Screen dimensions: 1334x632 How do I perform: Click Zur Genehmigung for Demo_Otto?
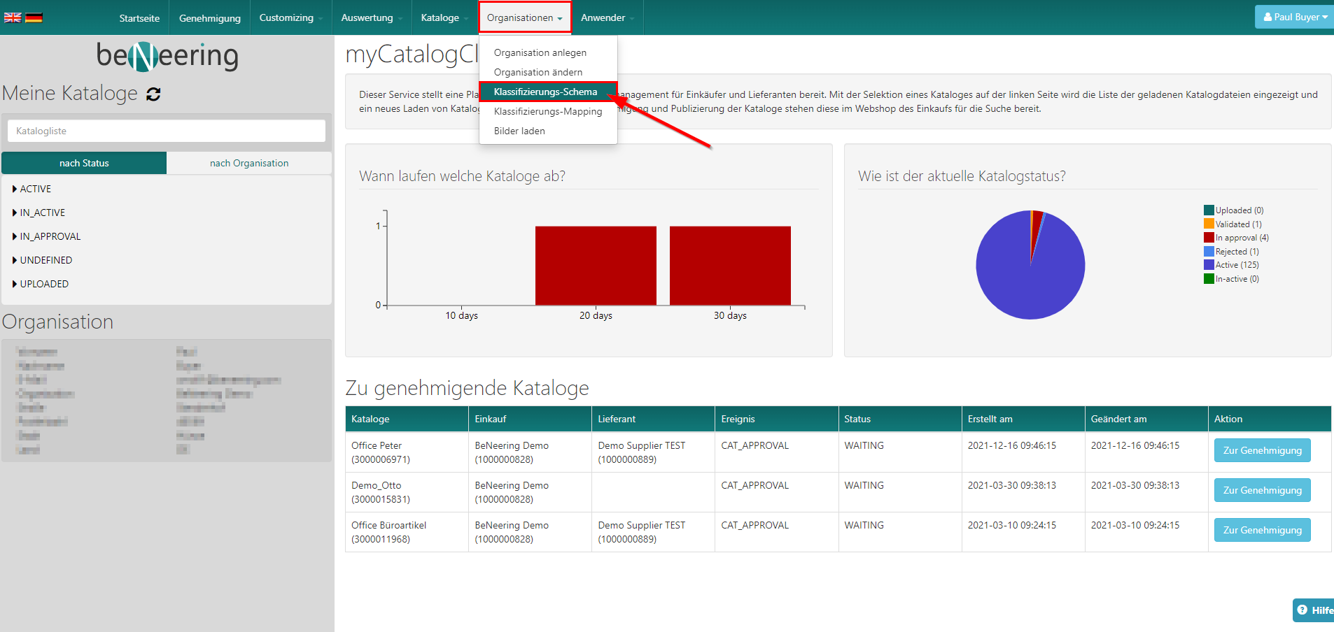(1262, 490)
